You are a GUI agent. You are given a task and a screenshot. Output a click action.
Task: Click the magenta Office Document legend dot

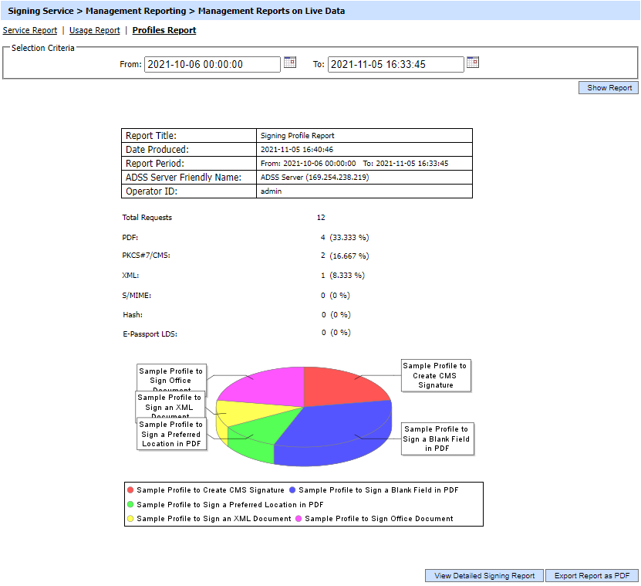299,519
